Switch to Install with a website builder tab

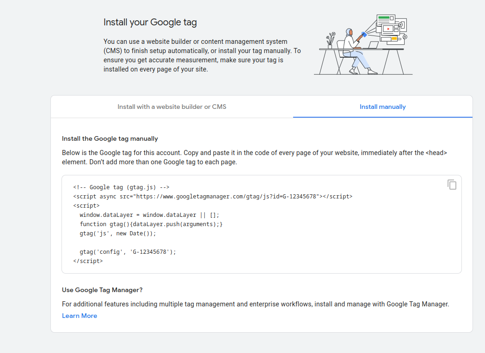[172, 107]
